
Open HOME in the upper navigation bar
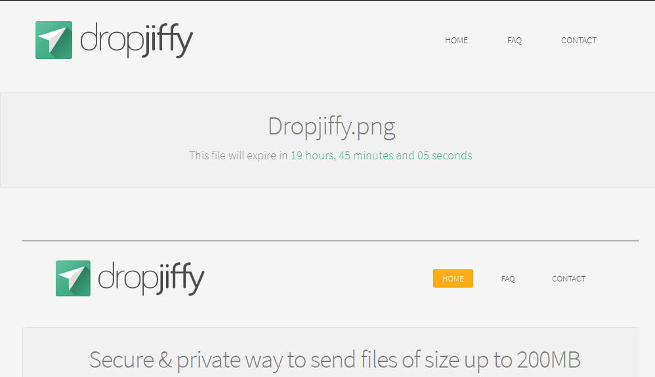tap(456, 41)
